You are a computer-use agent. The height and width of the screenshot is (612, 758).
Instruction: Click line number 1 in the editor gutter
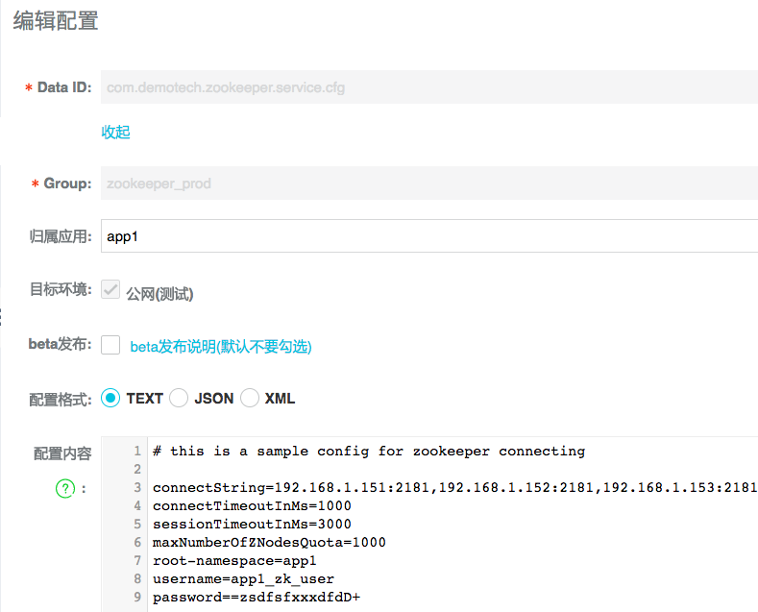click(x=137, y=451)
